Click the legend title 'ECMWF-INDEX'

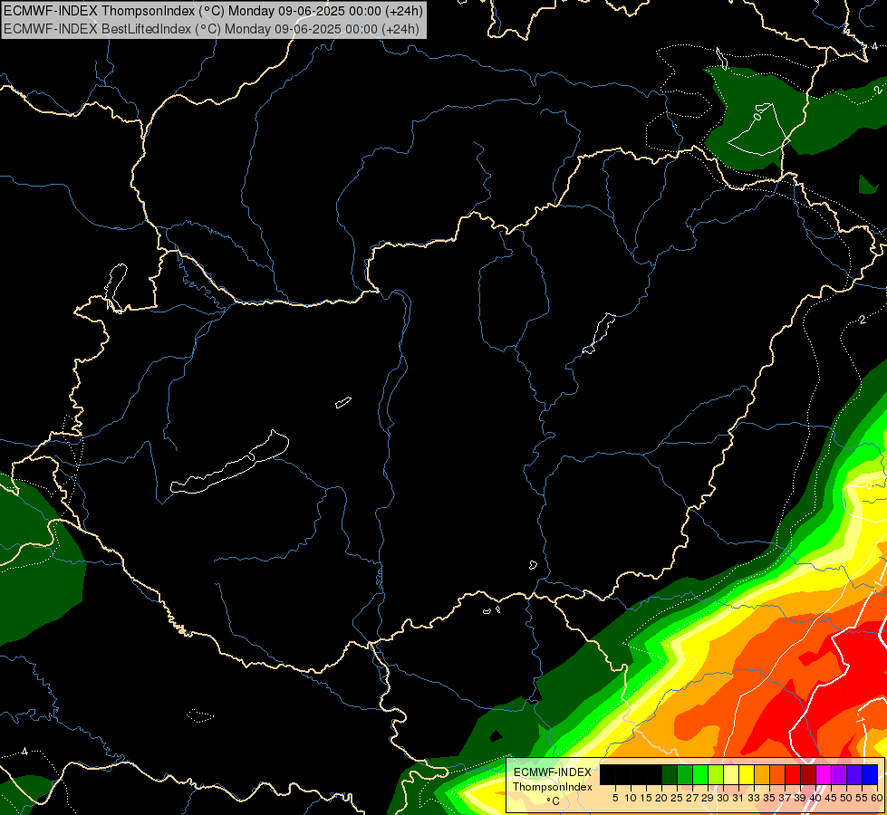click(553, 772)
